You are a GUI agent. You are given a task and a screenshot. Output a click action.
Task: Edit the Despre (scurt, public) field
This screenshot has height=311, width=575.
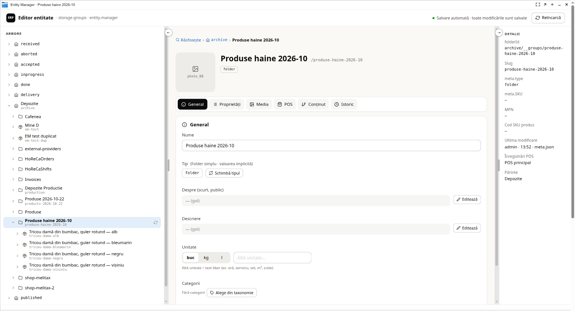[x=467, y=200]
